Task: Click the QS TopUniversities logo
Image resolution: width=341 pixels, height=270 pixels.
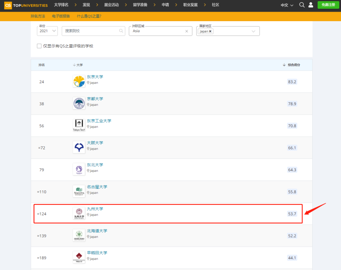Action: tap(26, 5)
